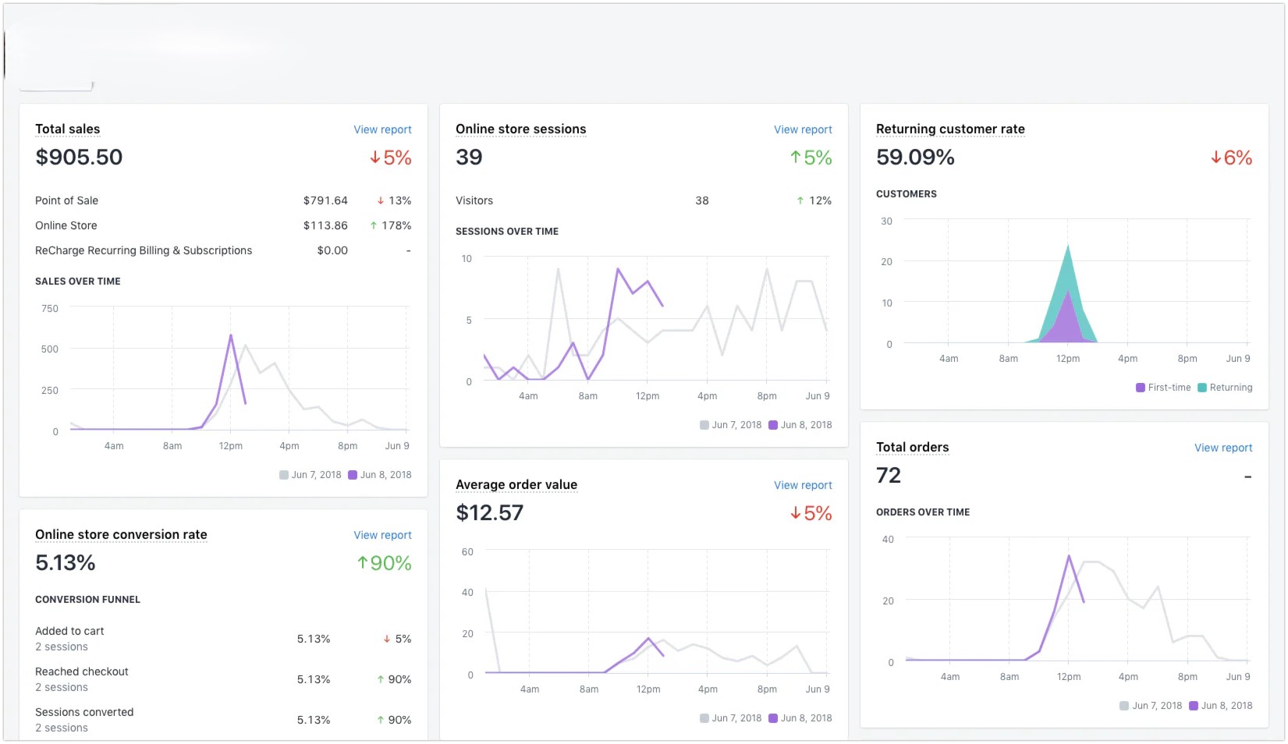Click the red down arrow beside Total sales 5%

(x=375, y=158)
